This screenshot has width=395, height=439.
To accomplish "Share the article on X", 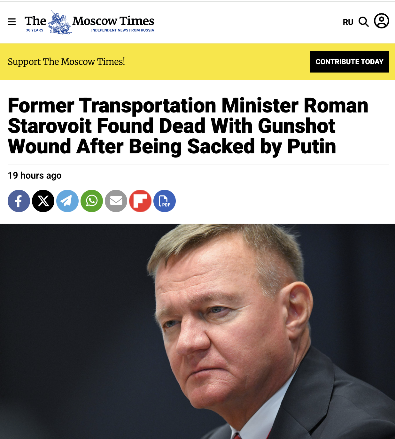I will [x=43, y=201].
